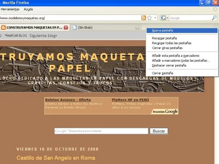Open the Google search engine selector
The height and width of the screenshot is (164, 219).
pyautogui.click(x=164, y=18)
